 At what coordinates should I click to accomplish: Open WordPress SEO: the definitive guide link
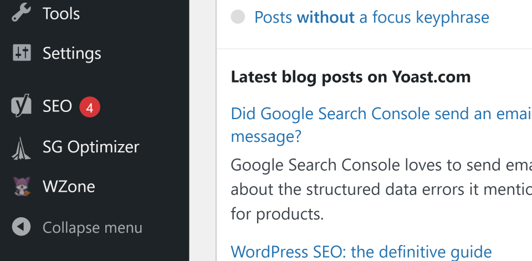click(361, 252)
